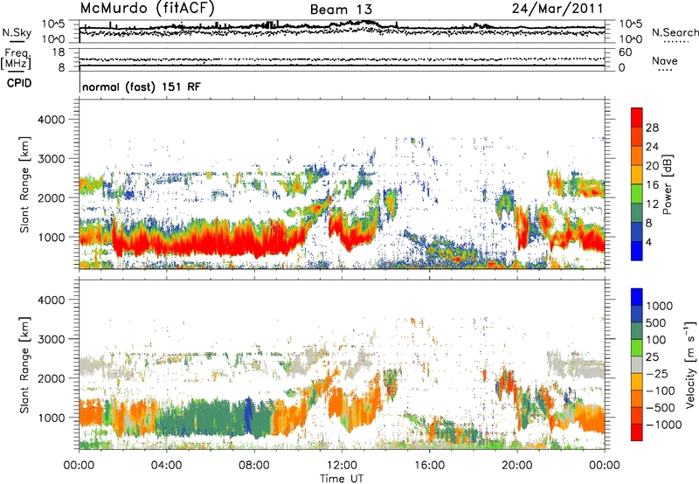Click the 04:00 time axis label

click(166, 466)
